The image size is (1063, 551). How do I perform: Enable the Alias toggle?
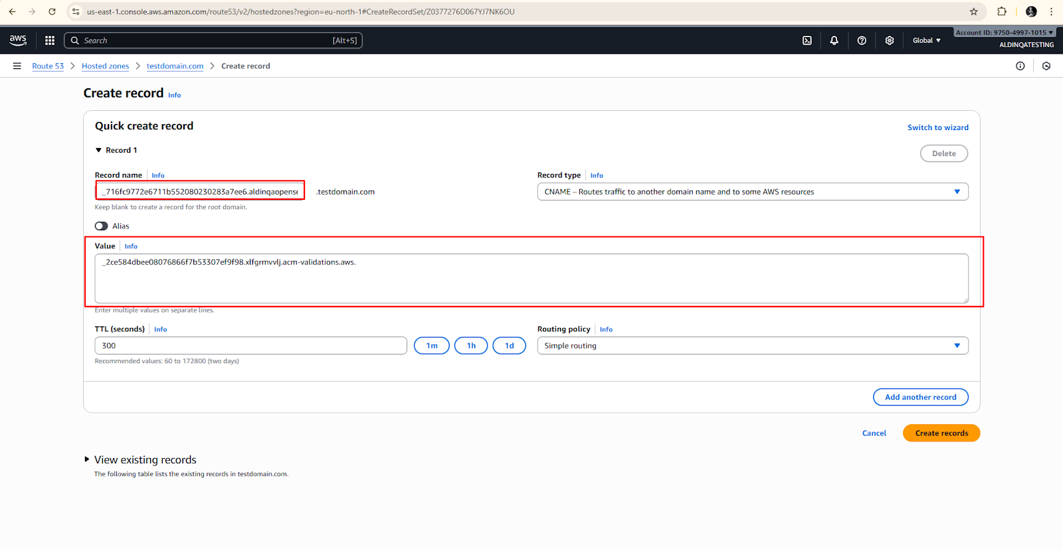(x=102, y=226)
